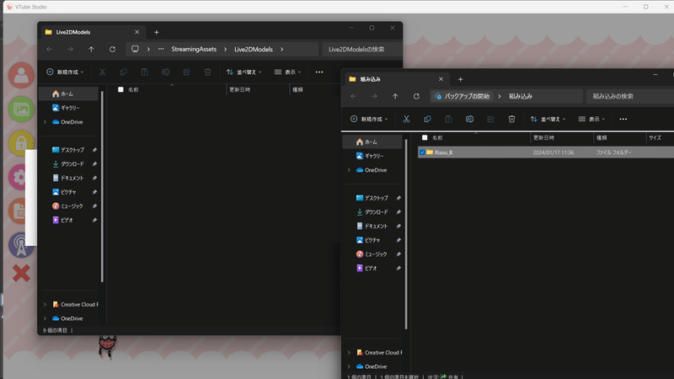Open 表示 view dropdown in Live2DModels window
Viewport: 674px width, 379px height.
(x=288, y=72)
